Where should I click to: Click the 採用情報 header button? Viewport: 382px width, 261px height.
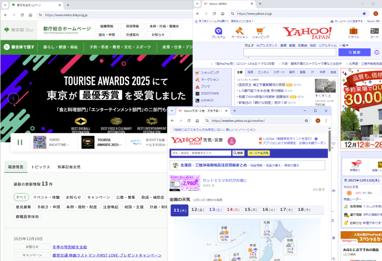(132, 26)
